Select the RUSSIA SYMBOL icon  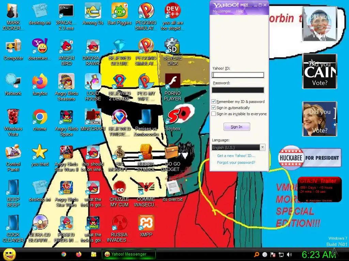click(146, 158)
